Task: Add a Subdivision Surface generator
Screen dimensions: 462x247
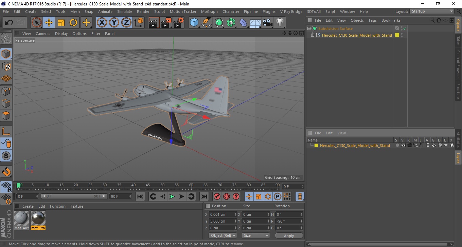Action: click(219, 23)
